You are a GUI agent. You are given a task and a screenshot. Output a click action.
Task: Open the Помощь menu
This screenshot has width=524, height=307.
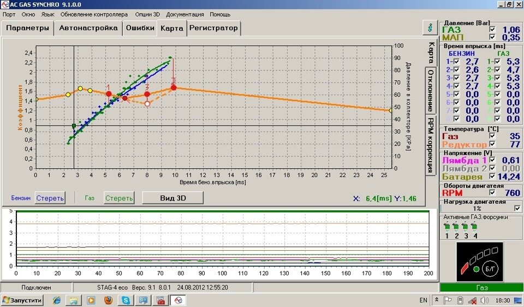[x=220, y=14]
